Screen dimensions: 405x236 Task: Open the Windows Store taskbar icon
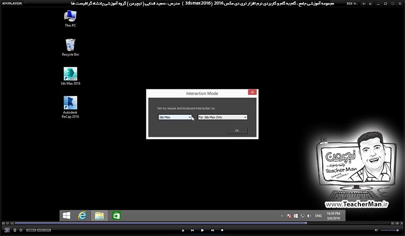click(x=116, y=216)
